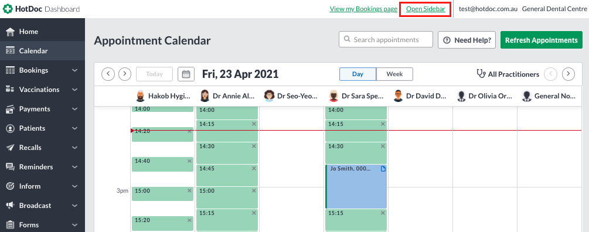Screen dimensions: 589x232
Task: Open the View my Bookings page link
Action: click(363, 9)
